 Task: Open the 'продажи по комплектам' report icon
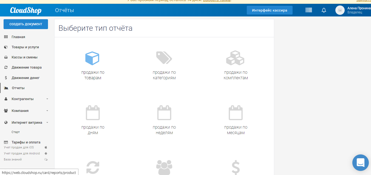point(235,58)
